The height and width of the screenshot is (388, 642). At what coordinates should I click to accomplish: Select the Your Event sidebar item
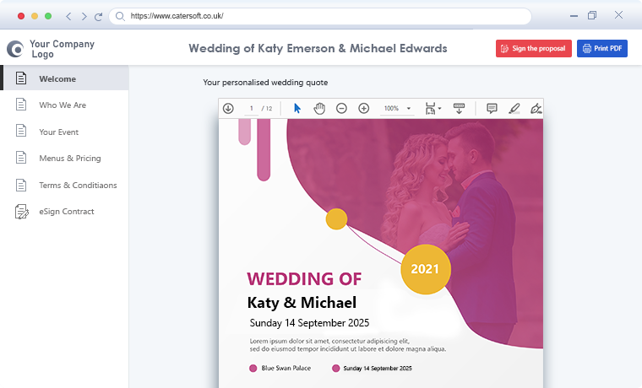pyautogui.click(x=58, y=132)
